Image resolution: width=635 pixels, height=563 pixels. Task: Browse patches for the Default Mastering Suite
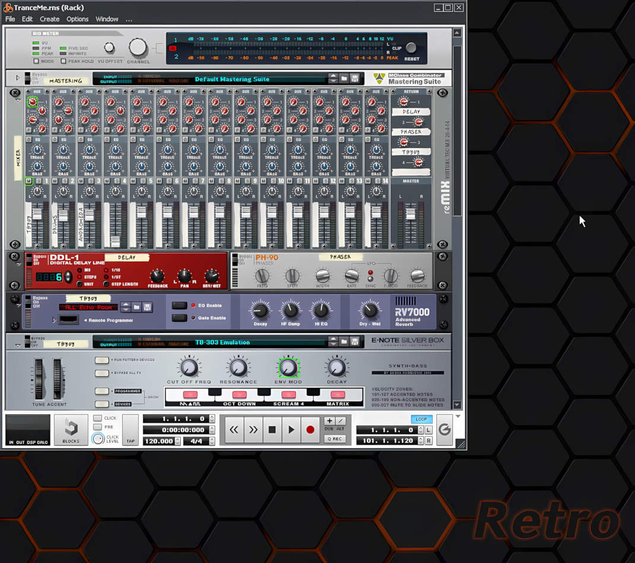(x=344, y=78)
